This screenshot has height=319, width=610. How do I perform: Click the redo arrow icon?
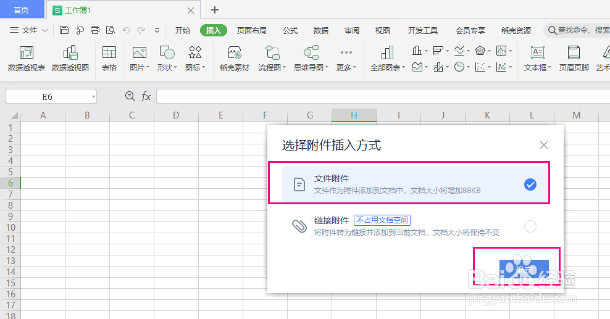click(x=141, y=30)
